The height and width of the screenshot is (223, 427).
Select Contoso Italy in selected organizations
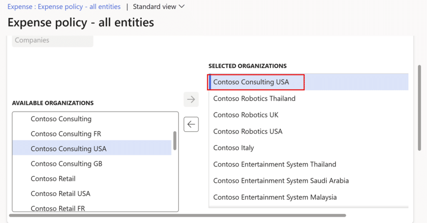click(234, 148)
